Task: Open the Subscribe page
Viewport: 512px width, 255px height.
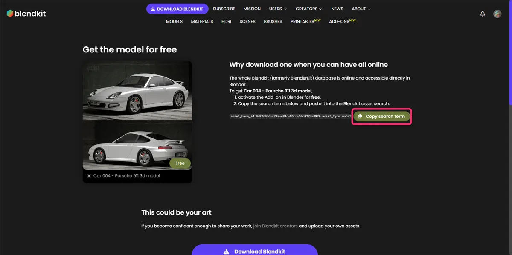Action: 224,9
